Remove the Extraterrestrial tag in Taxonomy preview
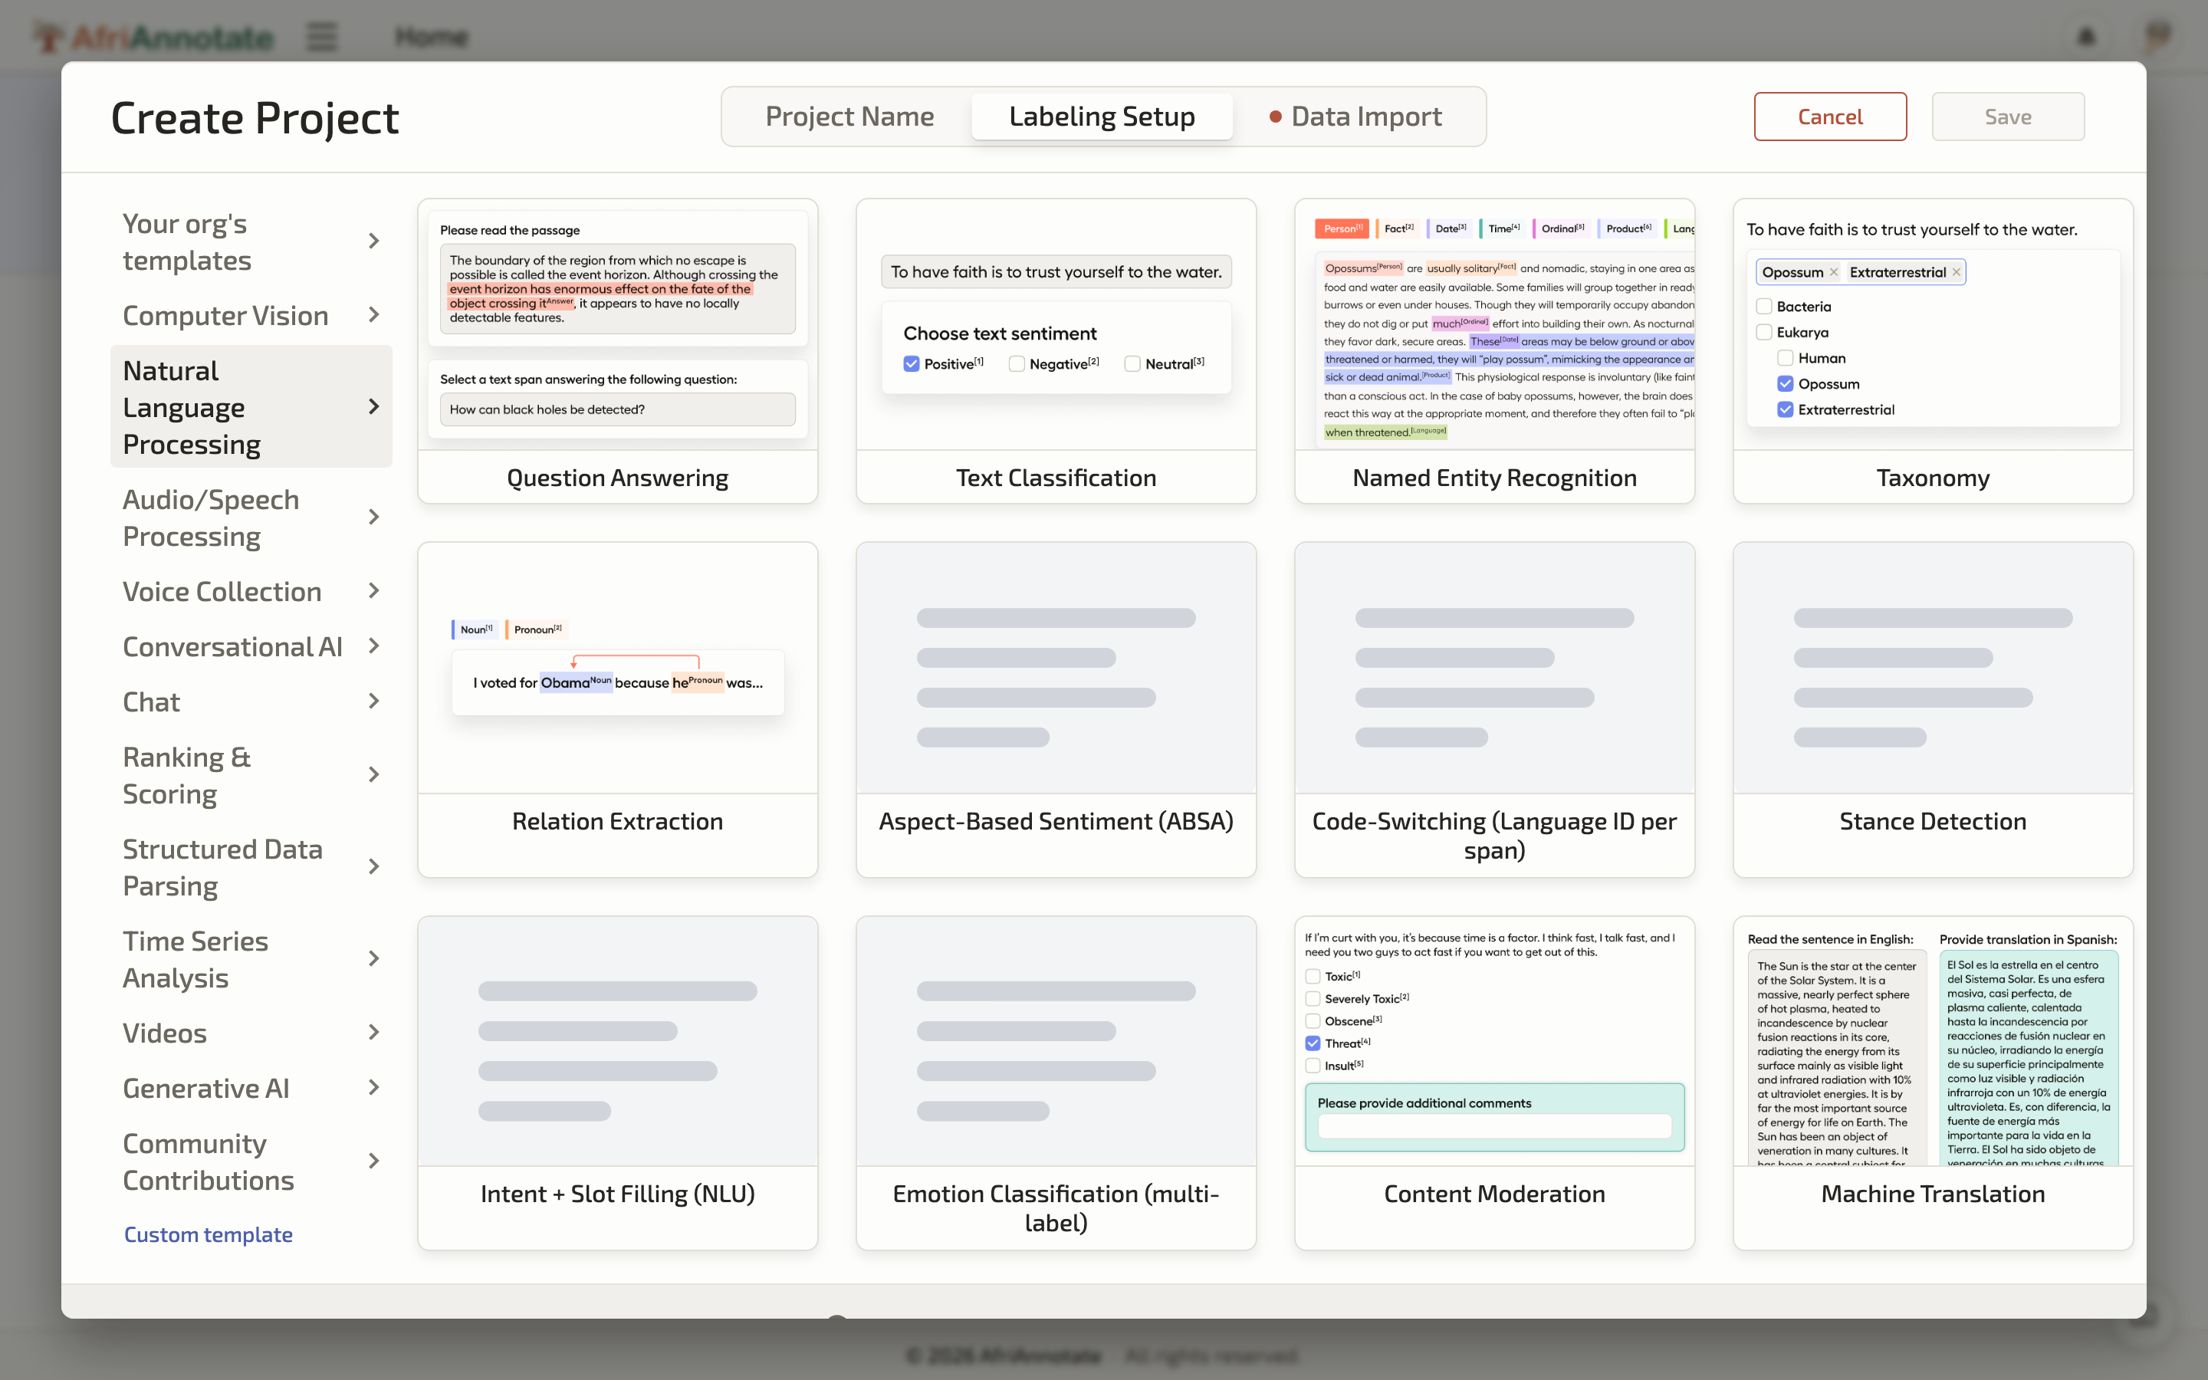 pos(1957,272)
